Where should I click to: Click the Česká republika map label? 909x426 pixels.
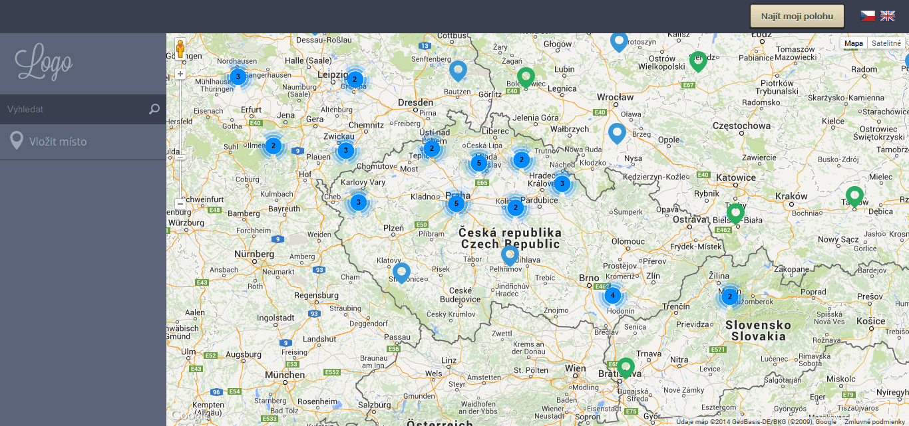[x=510, y=233]
